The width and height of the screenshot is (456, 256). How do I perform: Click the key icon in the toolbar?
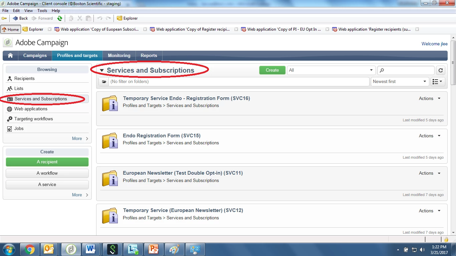pos(4,18)
